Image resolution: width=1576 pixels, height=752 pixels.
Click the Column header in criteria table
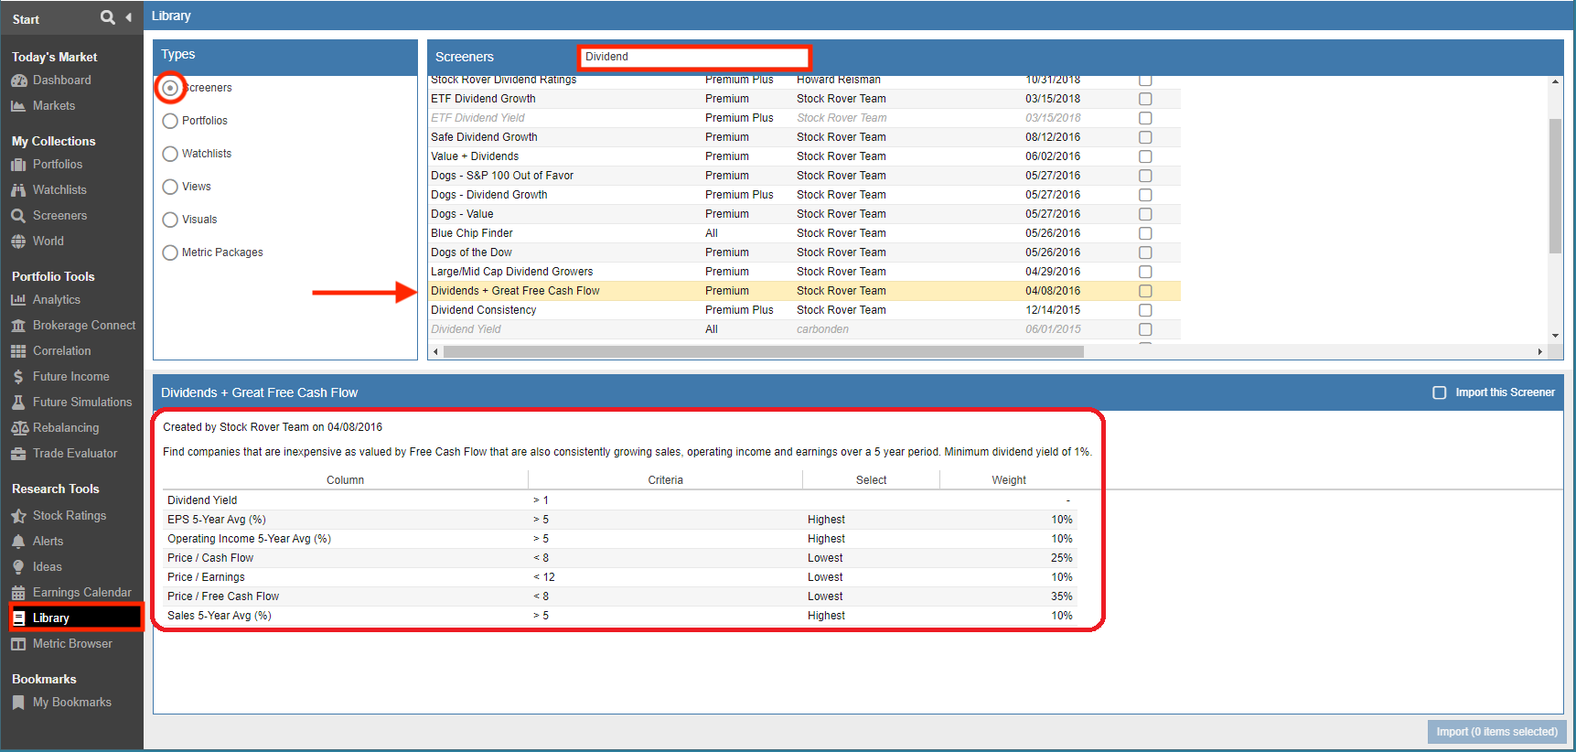[345, 480]
